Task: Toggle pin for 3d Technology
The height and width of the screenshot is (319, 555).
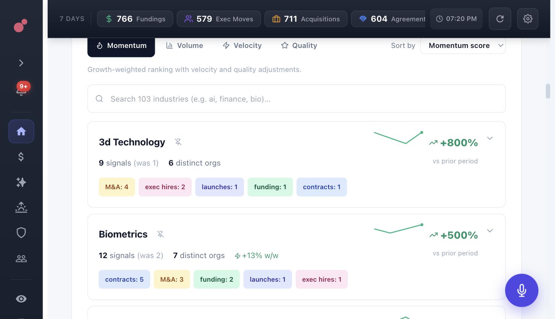Action: [178, 142]
